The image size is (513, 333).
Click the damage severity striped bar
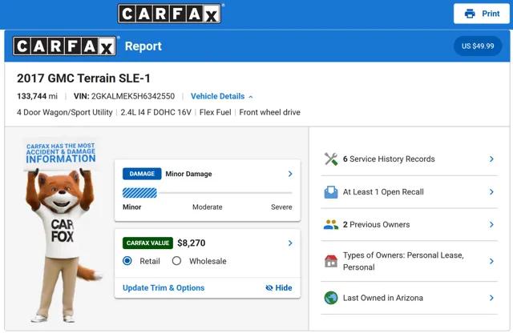click(139, 193)
